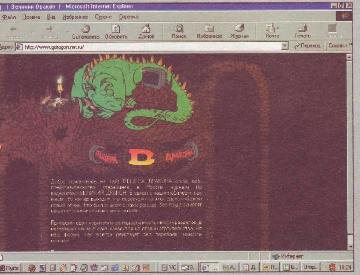Click the Интернет zone globe in status bar

(276, 256)
